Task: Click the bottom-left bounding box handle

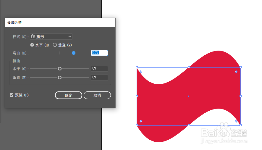Action: [137, 125]
